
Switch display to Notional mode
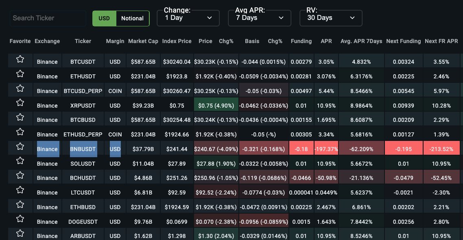132,18
